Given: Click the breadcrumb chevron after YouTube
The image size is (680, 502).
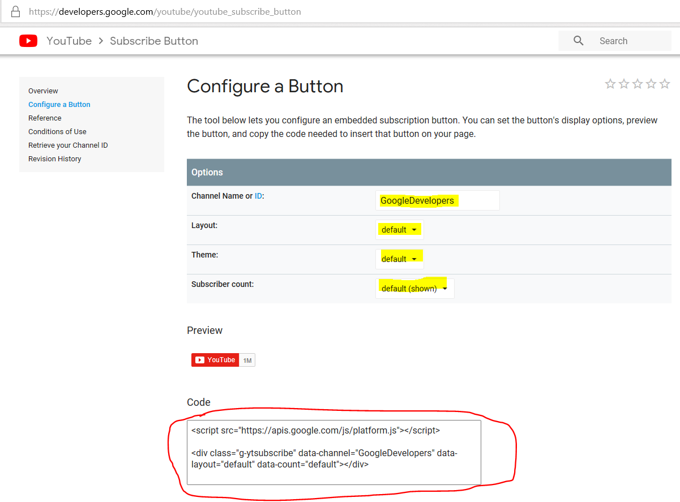Looking at the screenshot, I should point(101,41).
